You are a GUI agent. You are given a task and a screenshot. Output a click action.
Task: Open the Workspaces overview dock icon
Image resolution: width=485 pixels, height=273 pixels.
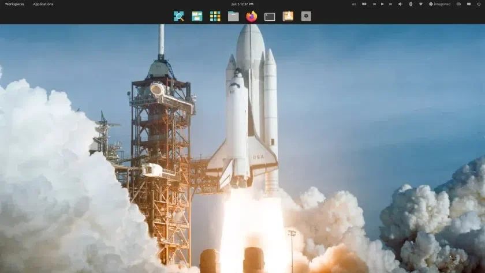coord(197,16)
